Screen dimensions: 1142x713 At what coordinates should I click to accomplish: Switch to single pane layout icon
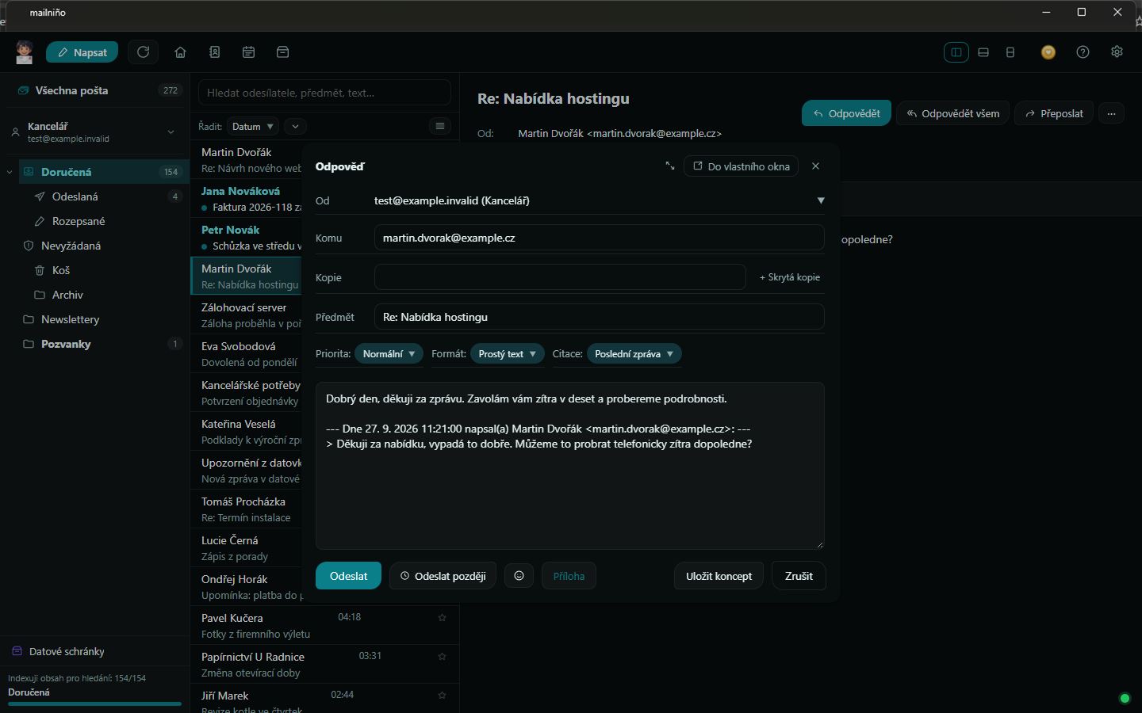click(x=1010, y=52)
